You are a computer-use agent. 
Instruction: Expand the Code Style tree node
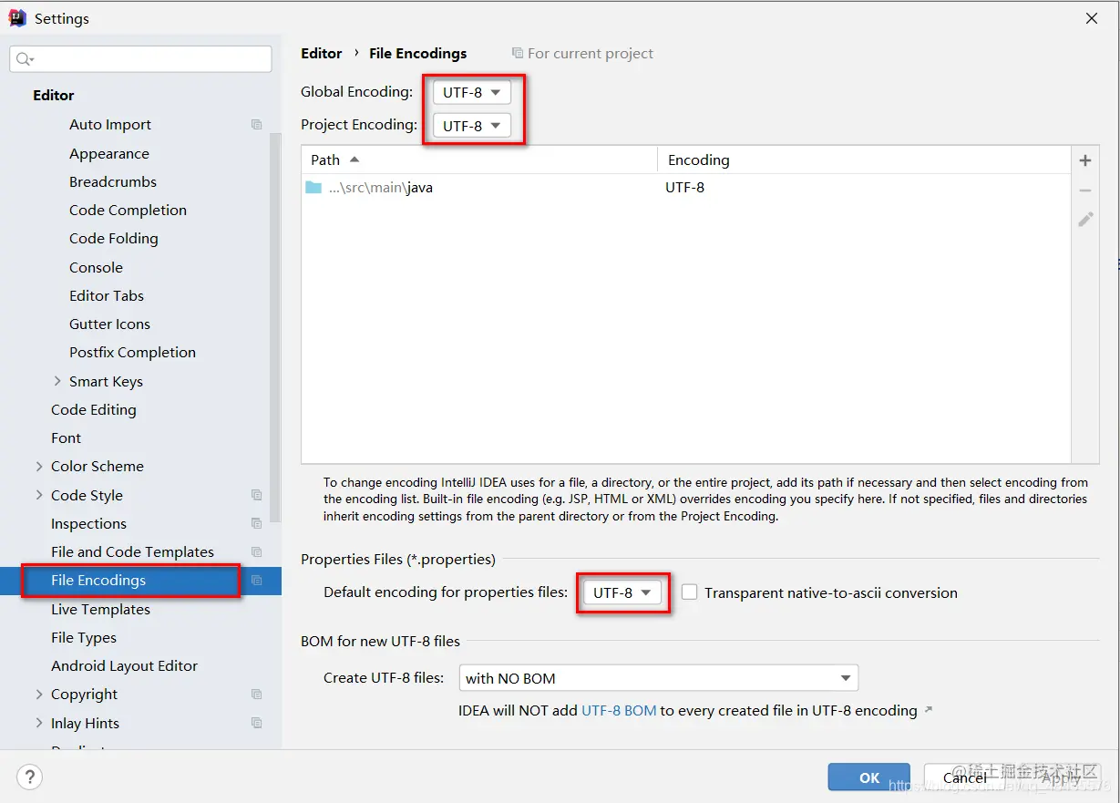[x=39, y=495]
